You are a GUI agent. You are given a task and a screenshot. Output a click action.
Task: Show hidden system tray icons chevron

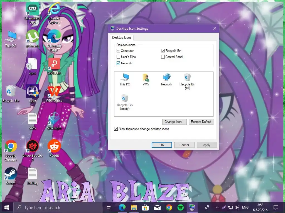[x=217, y=207]
